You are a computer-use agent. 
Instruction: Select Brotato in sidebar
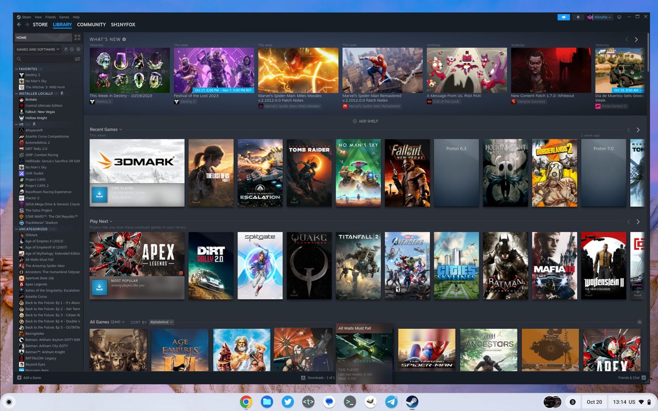coord(31,100)
